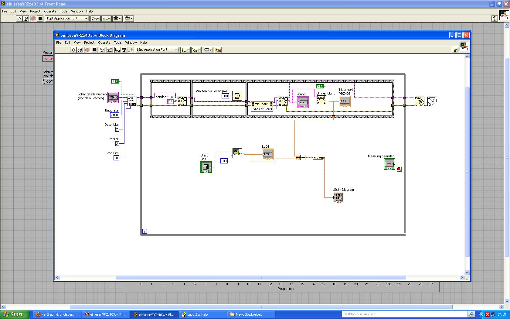Select the U(s) - Diagramm graph terminal
The width and height of the screenshot is (510, 319).
coord(338,198)
